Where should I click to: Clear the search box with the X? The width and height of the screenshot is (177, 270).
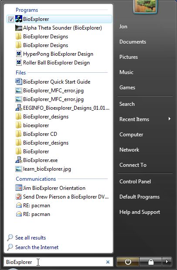point(108,262)
